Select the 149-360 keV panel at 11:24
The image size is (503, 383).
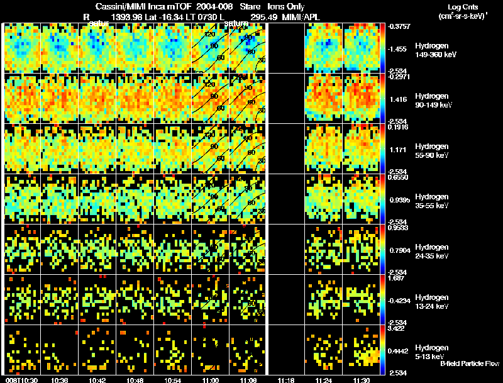coord(324,48)
